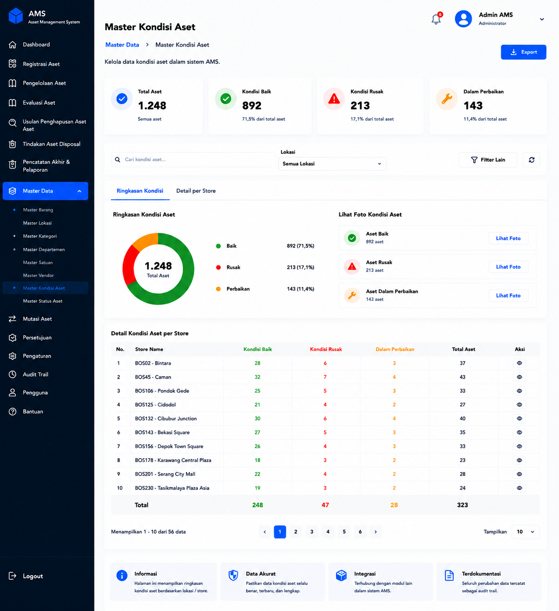Switch to the Detail per Store tab
Viewport: 559px width, 611px height.
coord(196,191)
